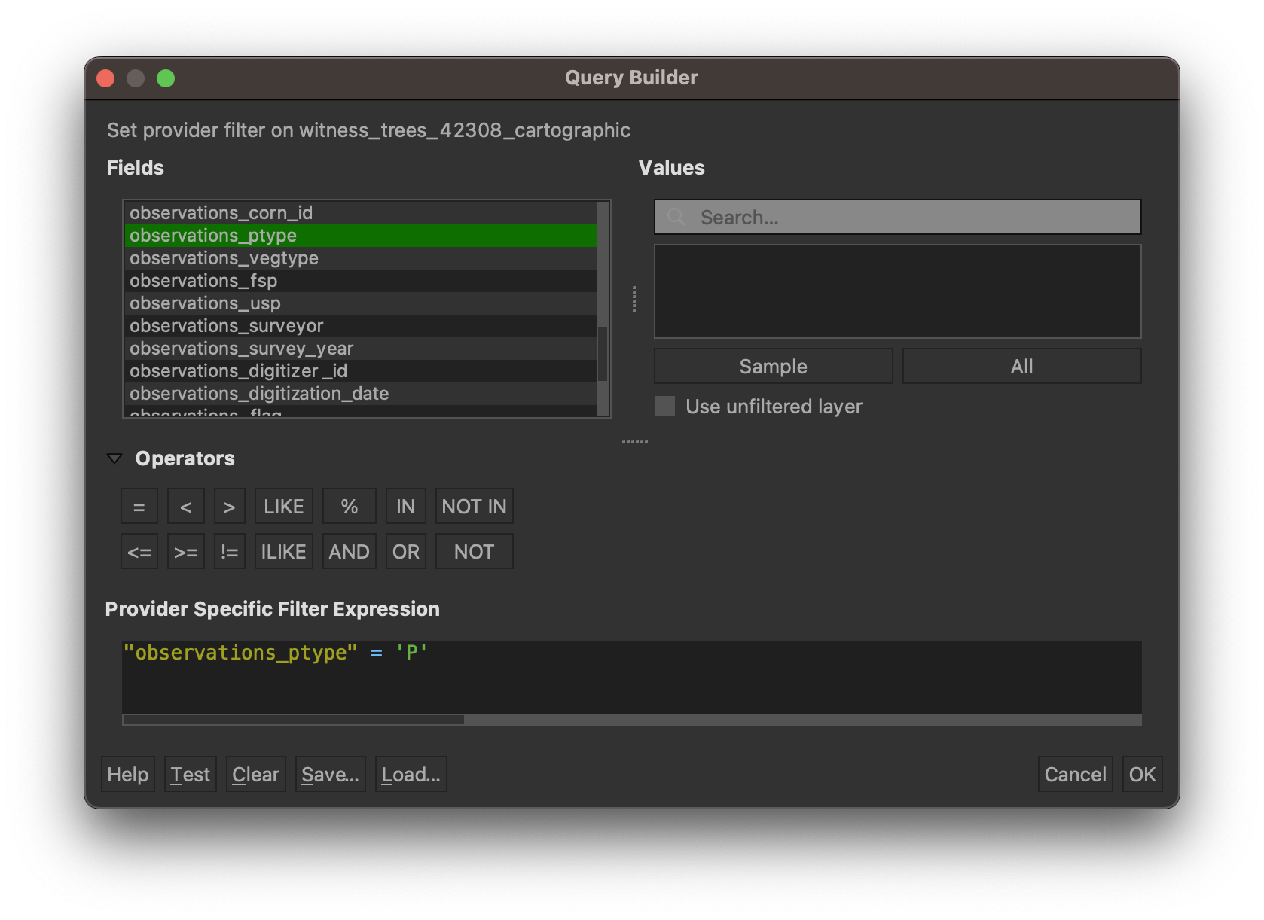Insert the ILIKE operator
This screenshot has width=1264, height=920.
283,552
